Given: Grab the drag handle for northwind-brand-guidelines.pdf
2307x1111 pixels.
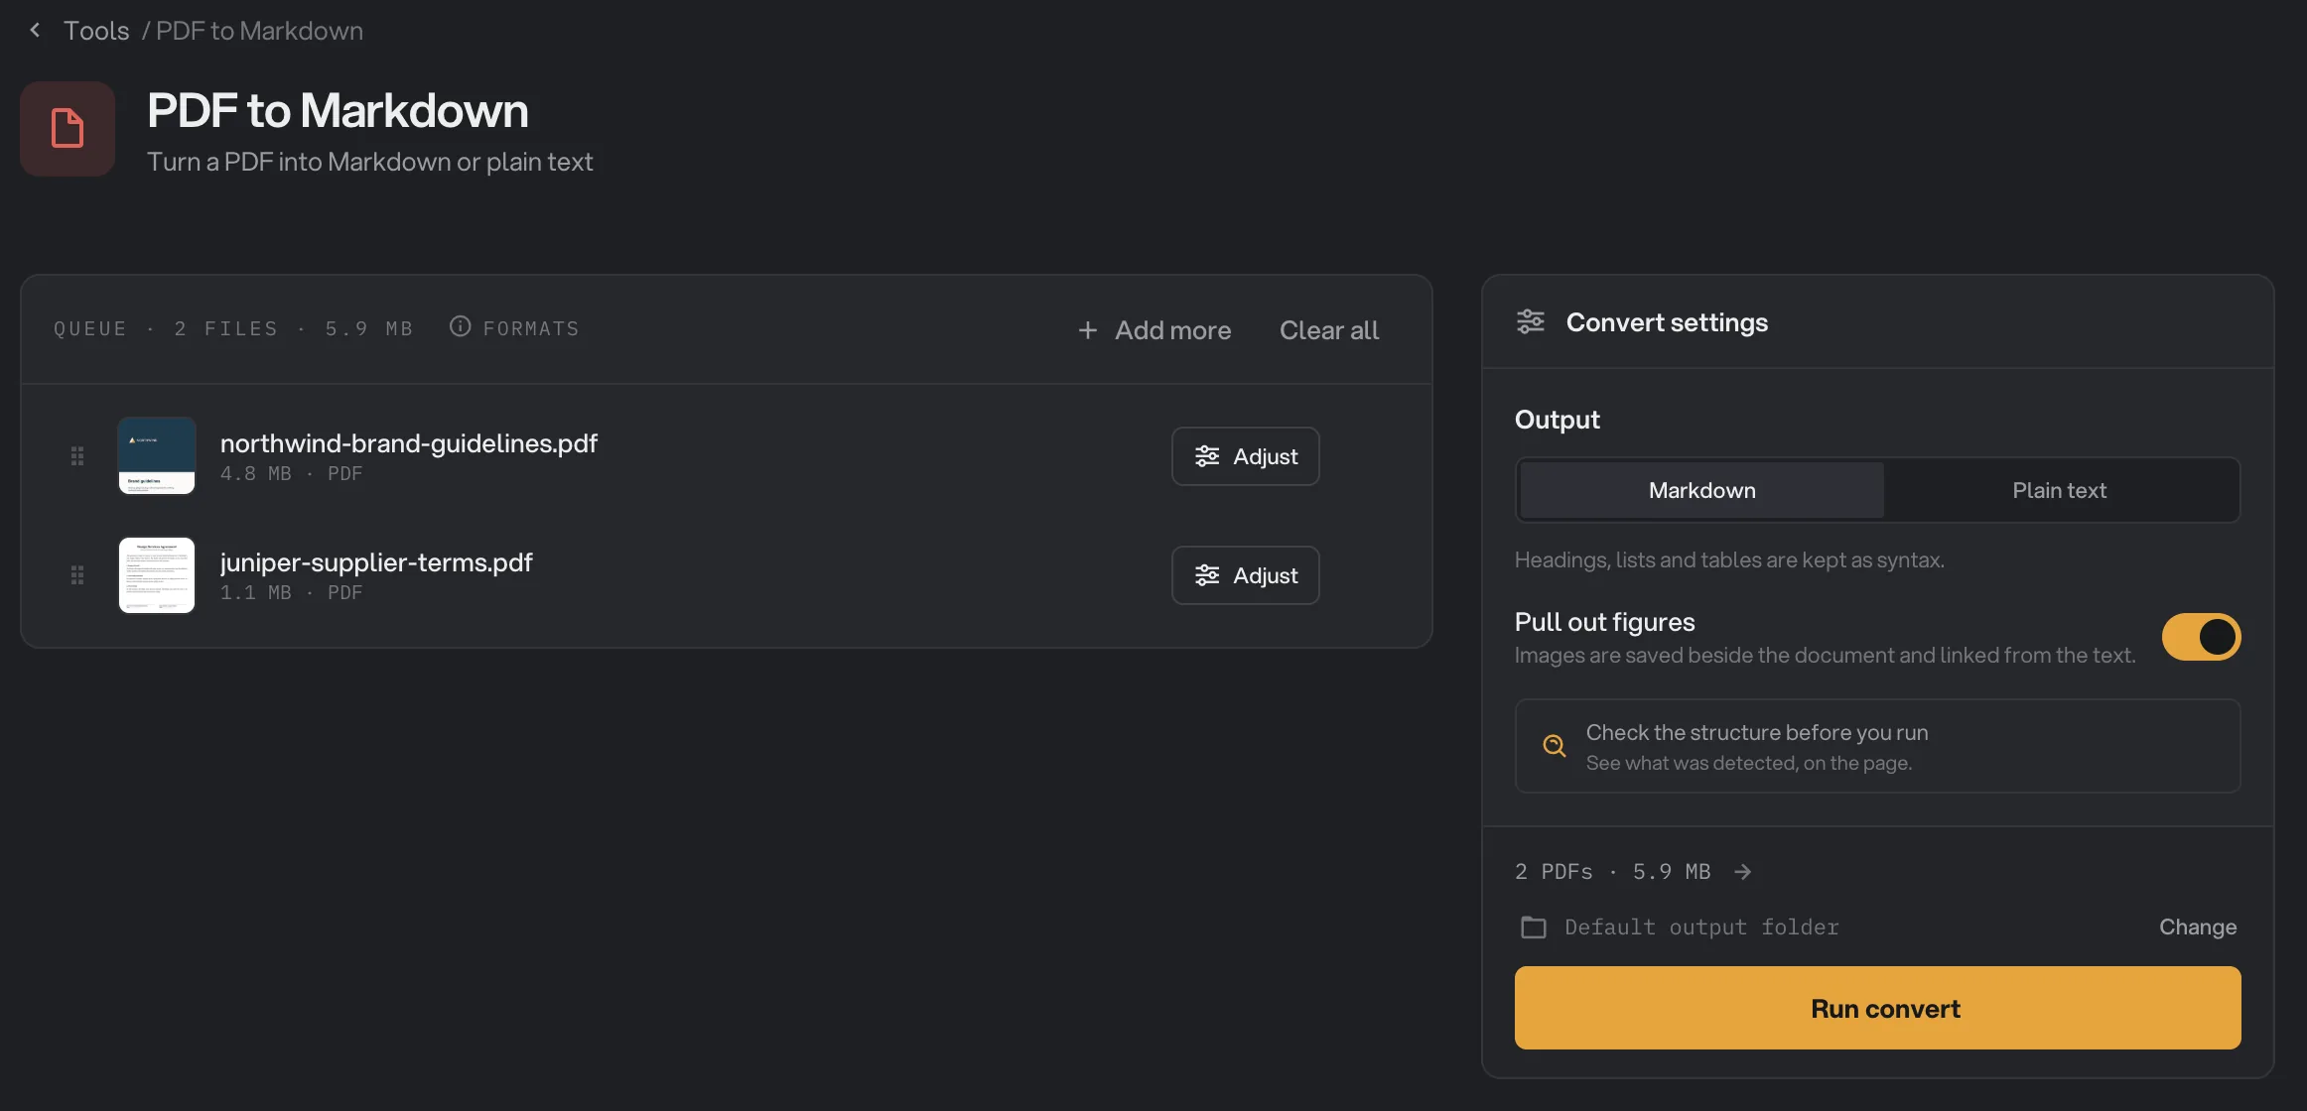Looking at the screenshot, I should (x=77, y=456).
